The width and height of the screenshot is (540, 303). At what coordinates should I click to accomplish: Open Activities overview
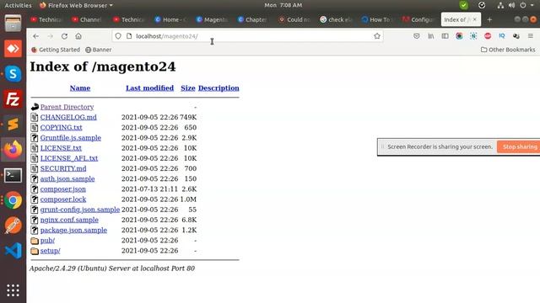18,5
